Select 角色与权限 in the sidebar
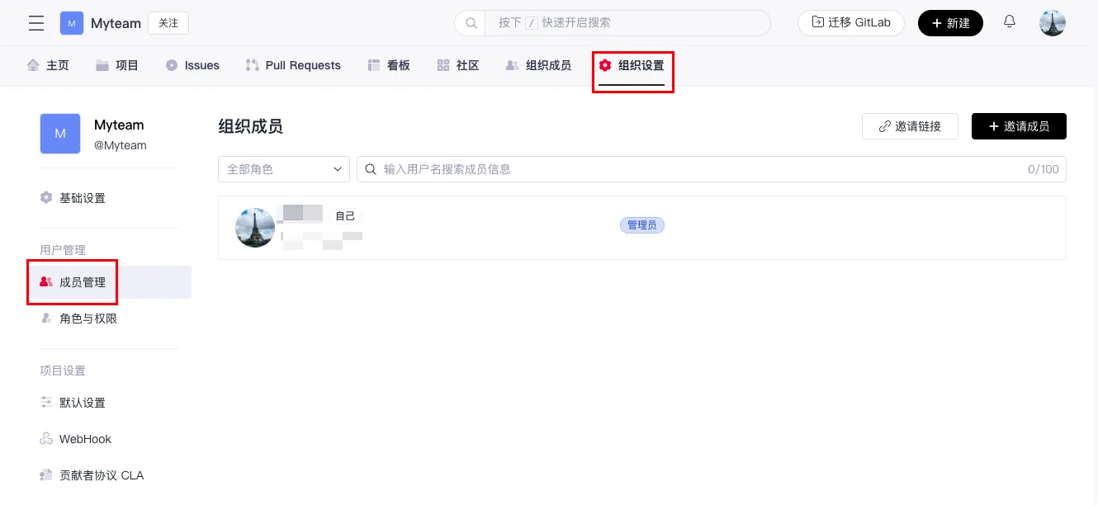This screenshot has height=505, width=1098. coord(88,319)
